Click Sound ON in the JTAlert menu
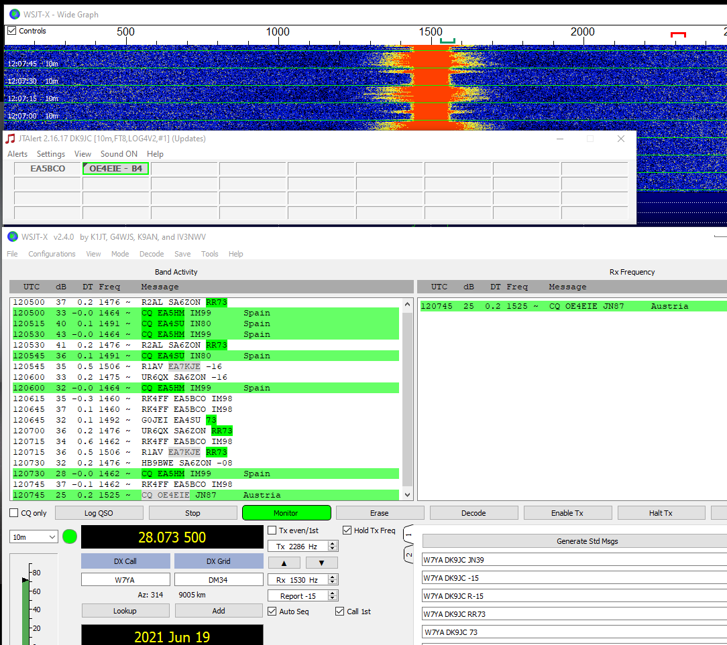Screen dimensions: 727x645 point(119,154)
